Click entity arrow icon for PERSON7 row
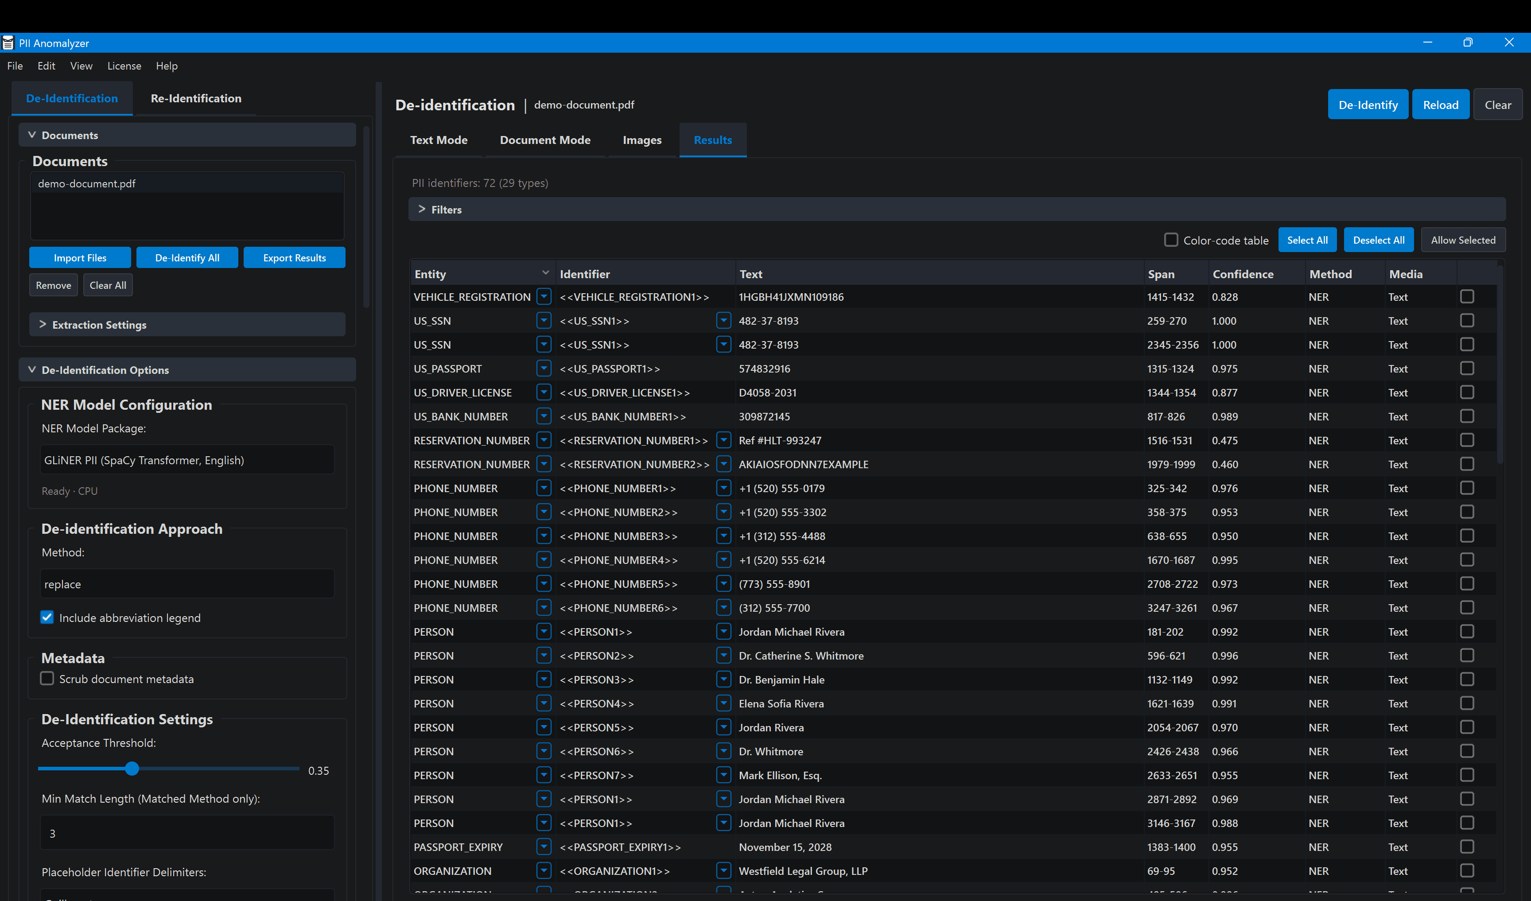 click(544, 775)
